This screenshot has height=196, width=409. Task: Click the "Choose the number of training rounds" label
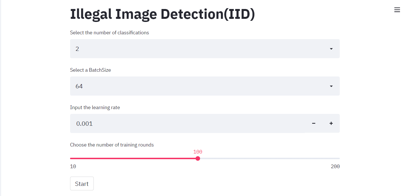coord(112,145)
